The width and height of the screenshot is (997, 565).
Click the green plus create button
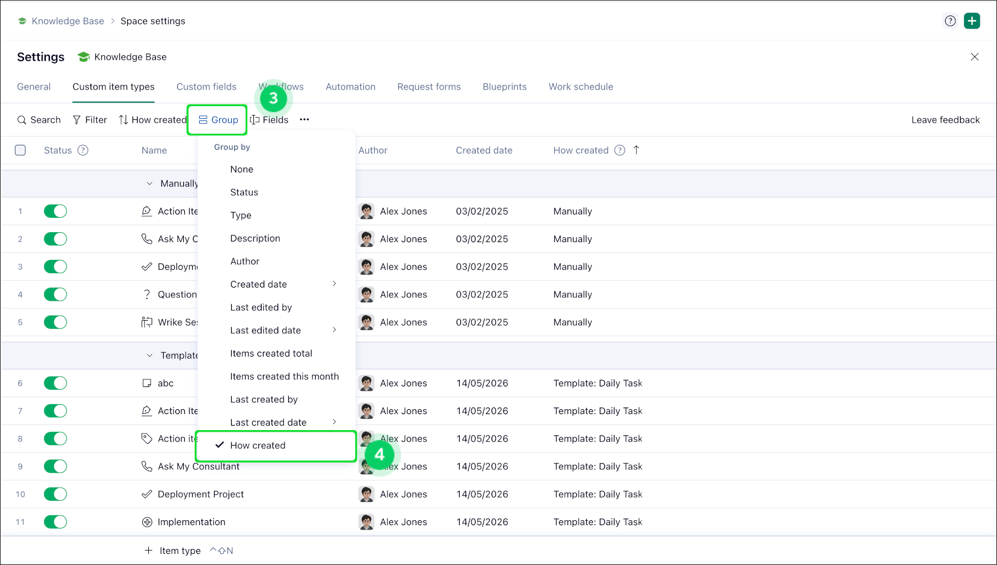coord(972,21)
